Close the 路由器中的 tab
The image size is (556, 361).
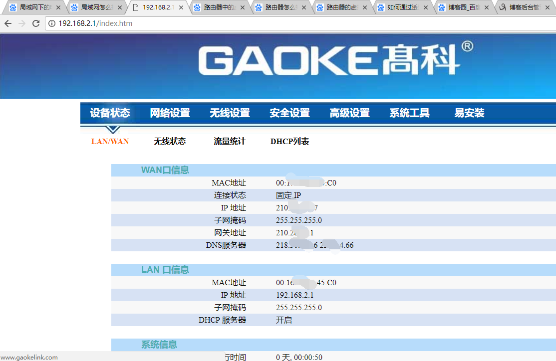pyautogui.click(x=243, y=7)
